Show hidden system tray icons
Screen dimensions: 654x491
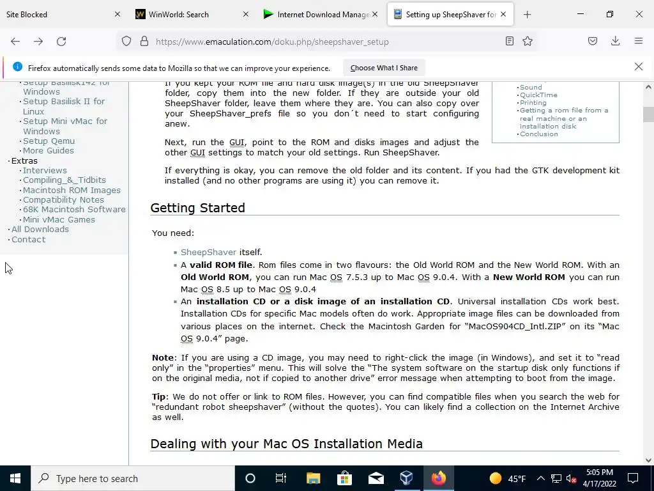540,478
